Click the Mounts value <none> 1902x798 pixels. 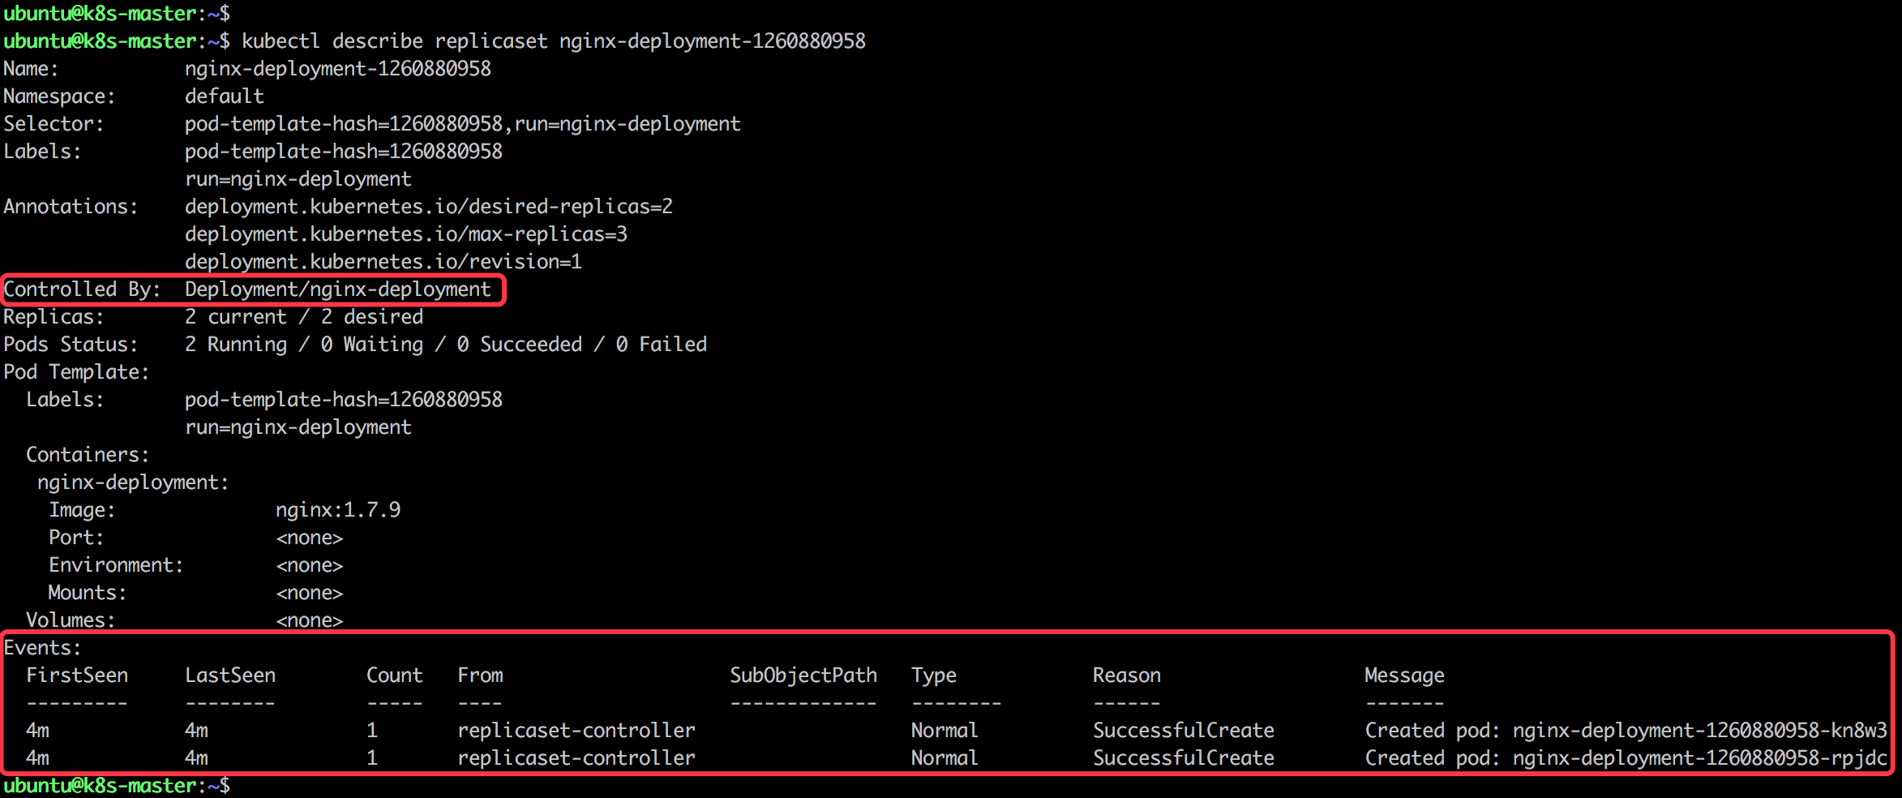(x=310, y=593)
